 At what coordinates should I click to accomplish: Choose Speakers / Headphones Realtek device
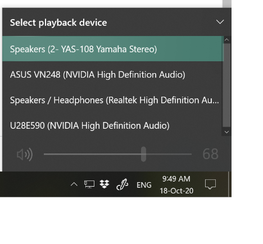113,100
